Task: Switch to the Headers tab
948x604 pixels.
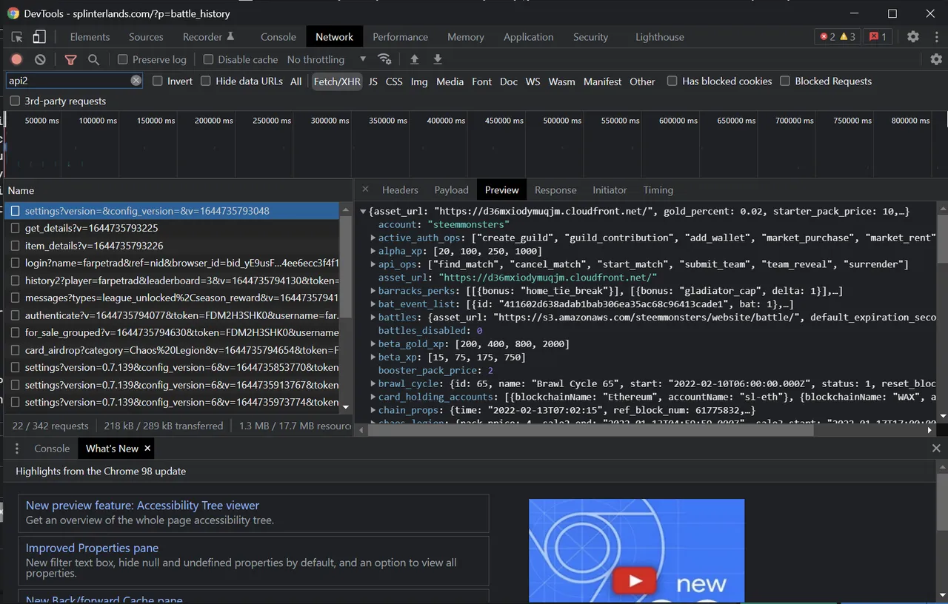Action: click(400, 189)
